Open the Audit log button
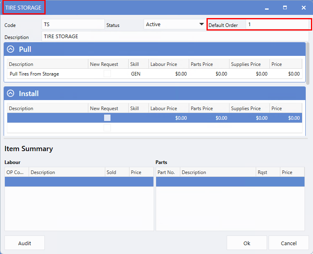The height and width of the screenshot is (254, 313). point(25,243)
